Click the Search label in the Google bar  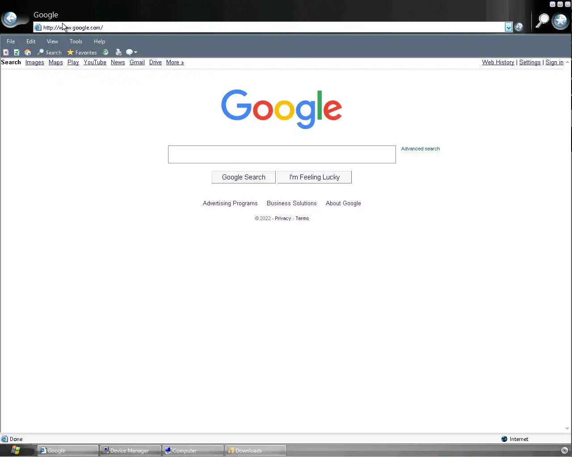click(x=11, y=62)
